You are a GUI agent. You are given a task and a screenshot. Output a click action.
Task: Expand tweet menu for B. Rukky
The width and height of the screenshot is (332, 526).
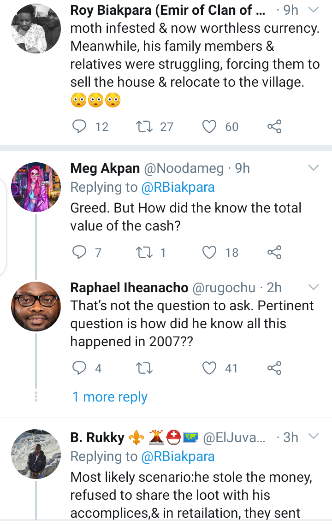[313, 437]
